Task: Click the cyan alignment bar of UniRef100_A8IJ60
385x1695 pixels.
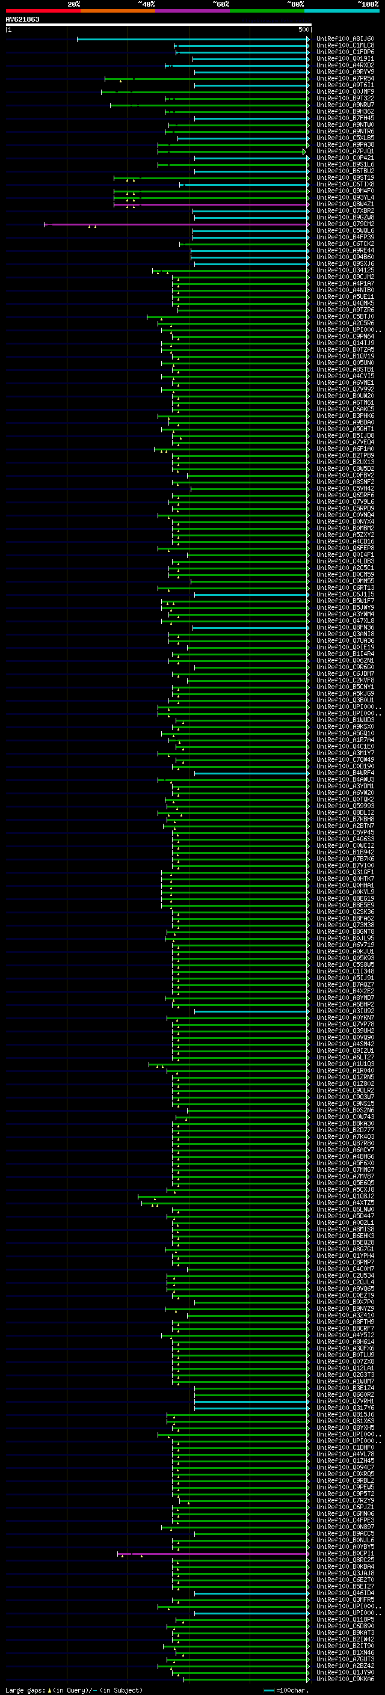Action: (193, 40)
